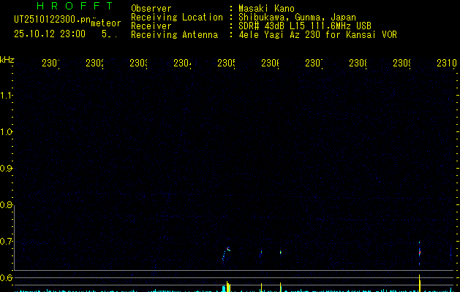The width and height of the screenshot is (460, 292).
Task: Click the 0.7 frequency axis label
Action: pos(7,242)
